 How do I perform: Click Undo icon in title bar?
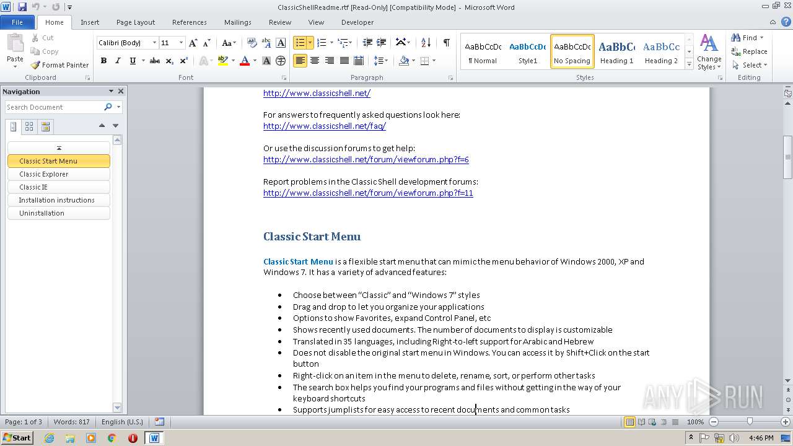pos(35,7)
